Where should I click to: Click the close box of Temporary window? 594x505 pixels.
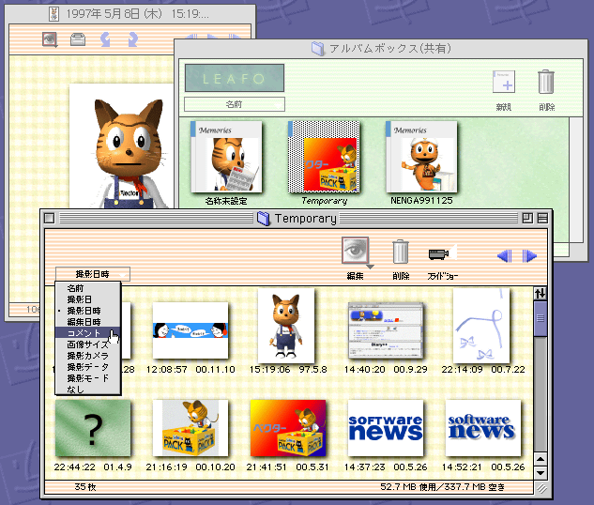point(49,218)
